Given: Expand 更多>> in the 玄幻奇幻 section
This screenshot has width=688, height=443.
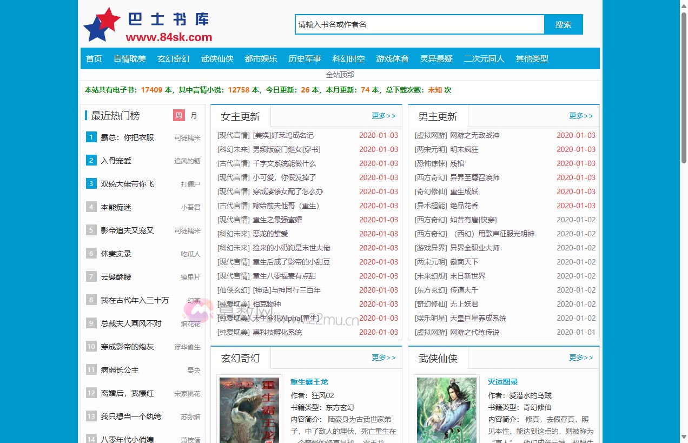Looking at the screenshot, I should pyautogui.click(x=383, y=358).
